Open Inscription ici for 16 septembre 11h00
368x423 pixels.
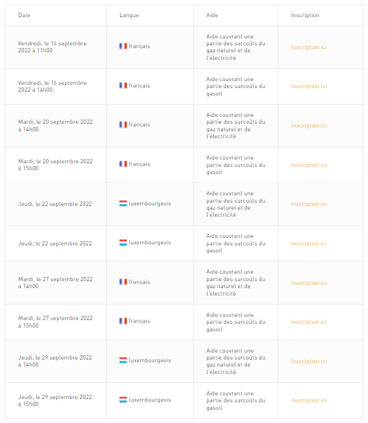click(309, 47)
